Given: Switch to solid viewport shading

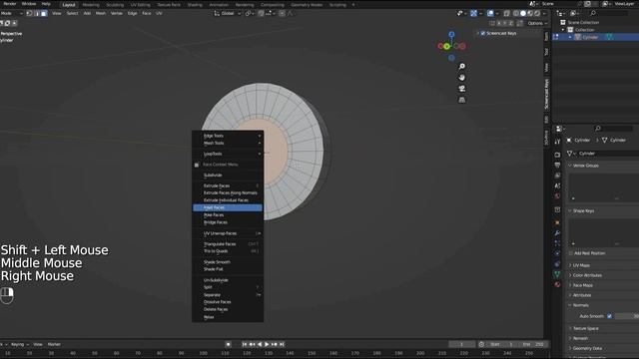Looking at the screenshot, I should click(x=523, y=13).
